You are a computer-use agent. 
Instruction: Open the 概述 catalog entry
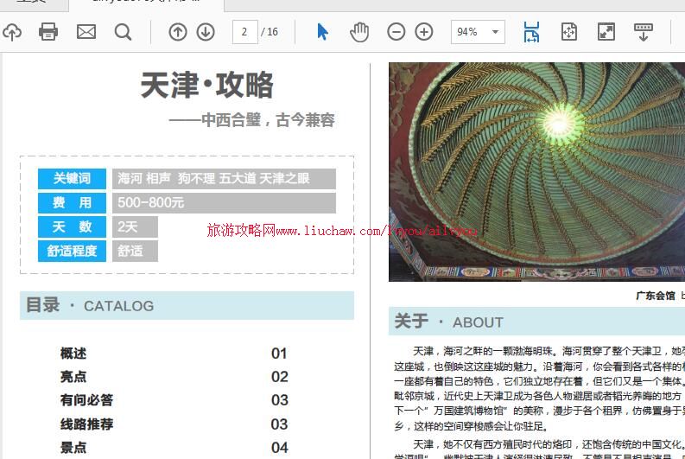pyautogui.click(x=73, y=354)
